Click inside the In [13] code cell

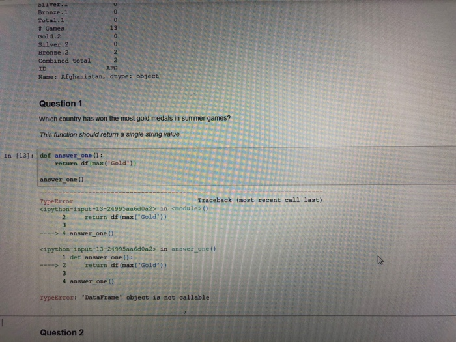coord(247,167)
